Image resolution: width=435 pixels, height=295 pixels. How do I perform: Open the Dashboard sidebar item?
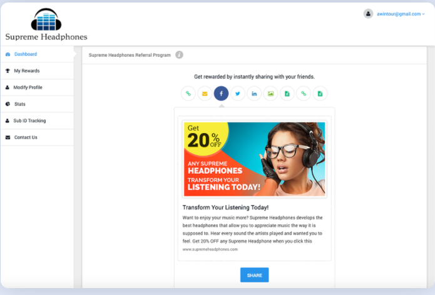(x=26, y=54)
